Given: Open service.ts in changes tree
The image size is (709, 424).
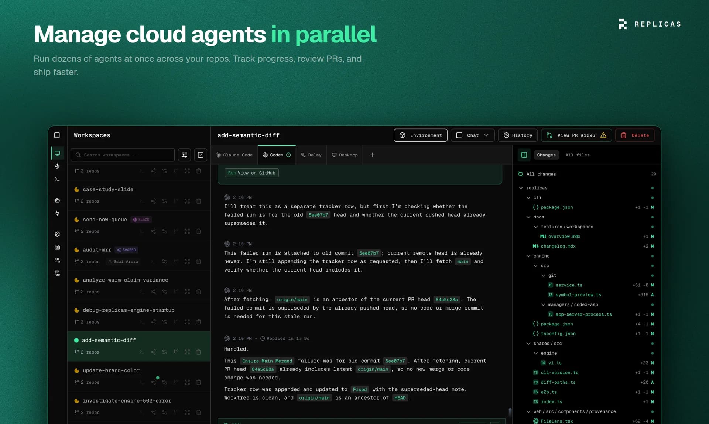Looking at the screenshot, I should point(569,285).
